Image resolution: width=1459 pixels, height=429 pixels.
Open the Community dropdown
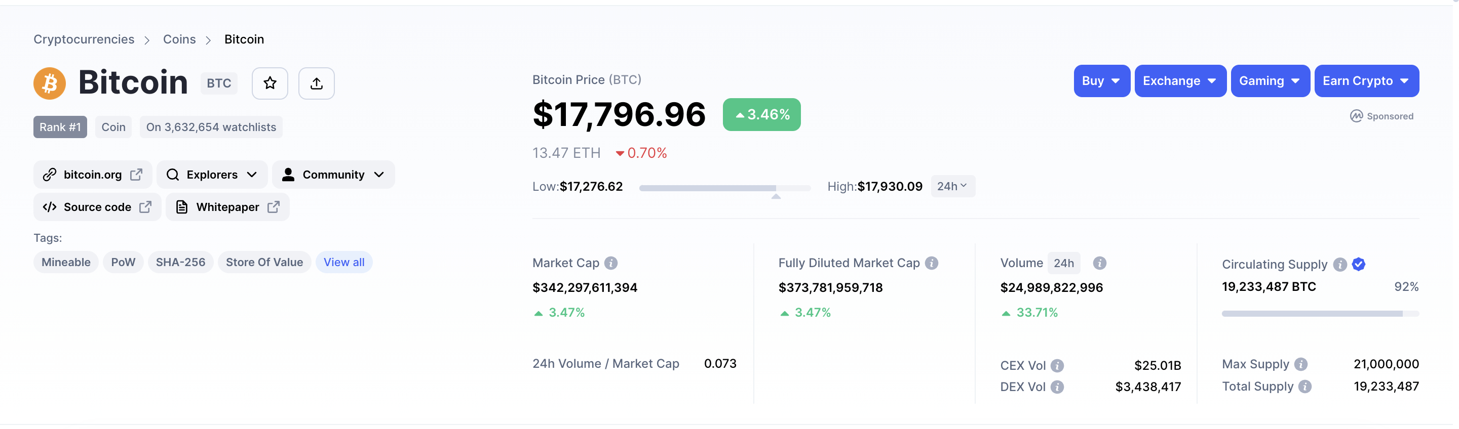pyautogui.click(x=333, y=175)
